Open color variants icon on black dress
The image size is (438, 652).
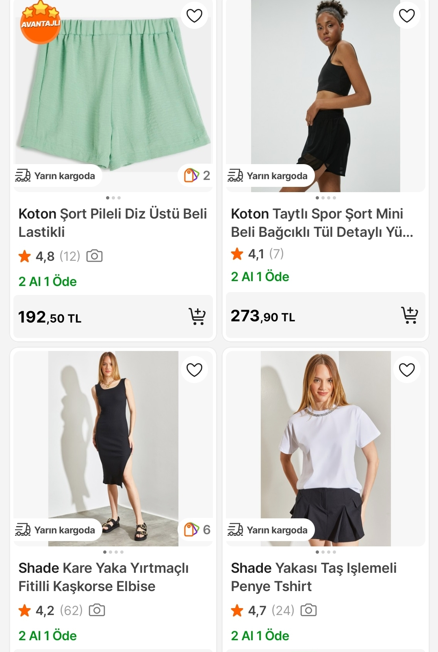[197, 530]
